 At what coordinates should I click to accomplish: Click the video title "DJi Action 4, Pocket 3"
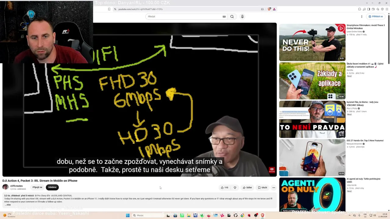click(x=40, y=181)
